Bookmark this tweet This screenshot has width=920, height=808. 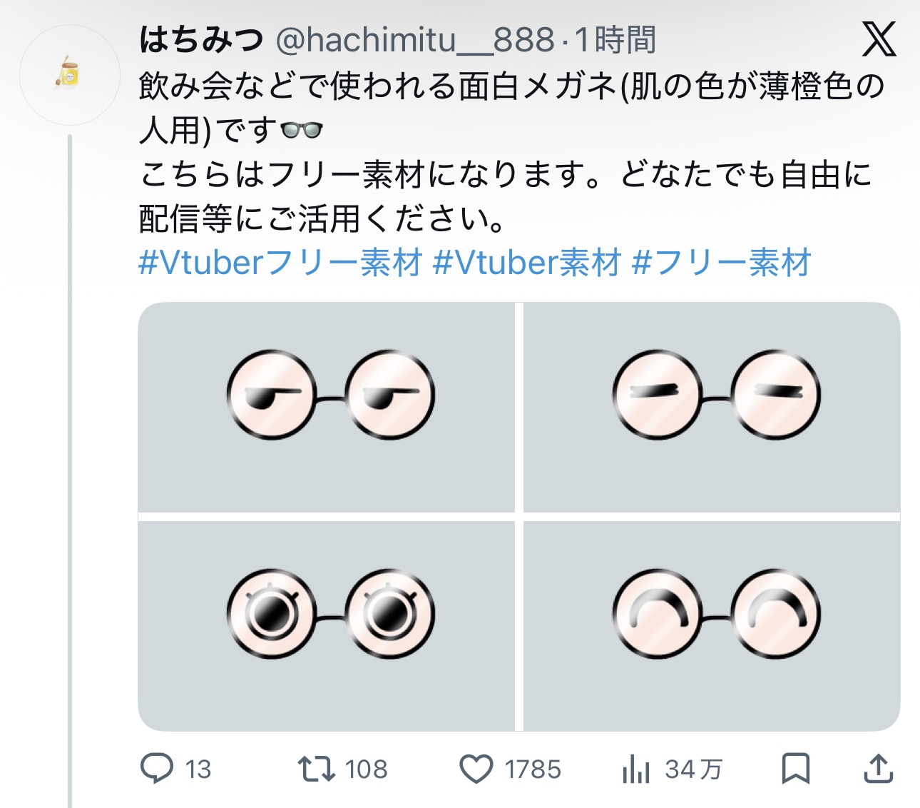coord(795,769)
